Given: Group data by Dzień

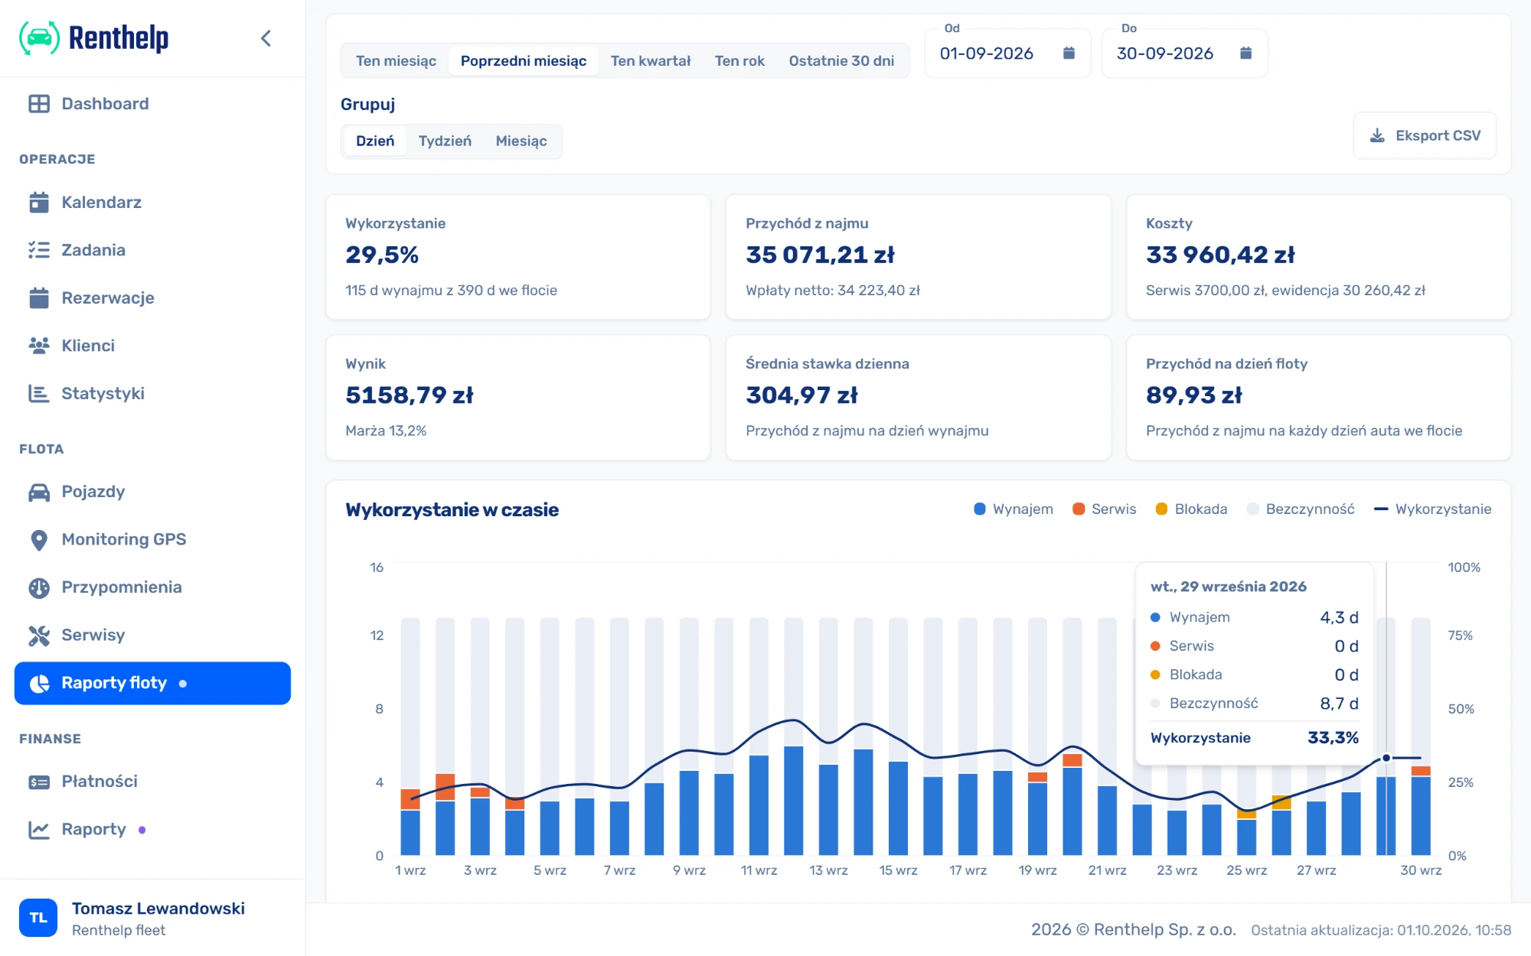Looking at the screenshot, I should (x=375, y=141).
